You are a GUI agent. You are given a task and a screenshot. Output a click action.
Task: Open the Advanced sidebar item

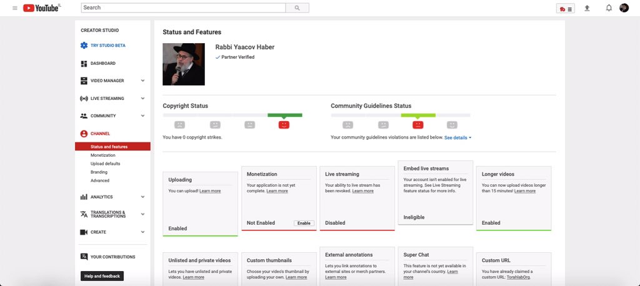click(100, 180)
